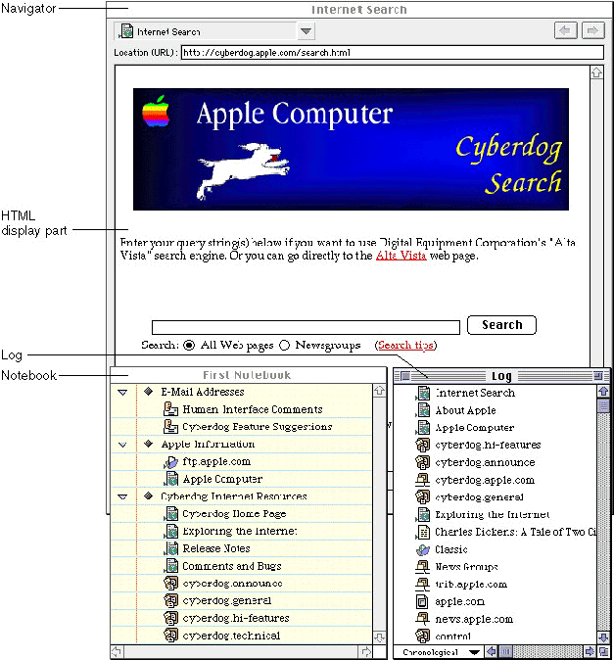Click cyberdog.technical newsgroup icon in Notebook
614x660 pixels.
coord(170,635)
